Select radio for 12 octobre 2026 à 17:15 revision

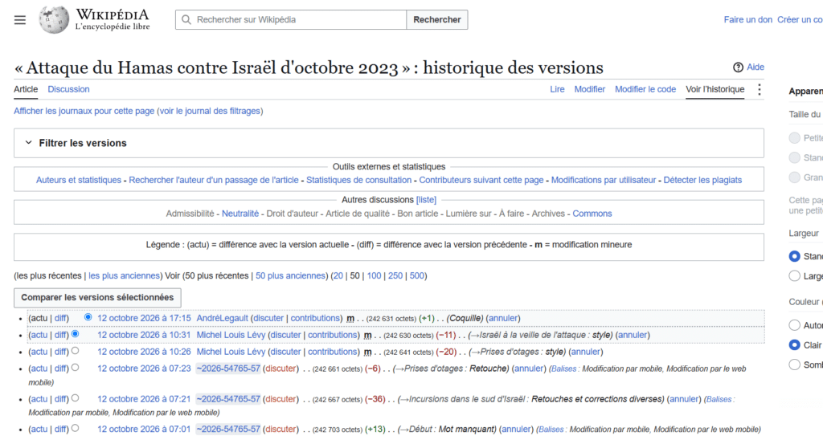[88, 317]
